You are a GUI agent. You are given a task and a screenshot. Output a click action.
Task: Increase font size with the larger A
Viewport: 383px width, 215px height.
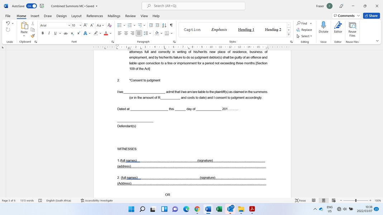pyautogui.click(x=85, y=25)
